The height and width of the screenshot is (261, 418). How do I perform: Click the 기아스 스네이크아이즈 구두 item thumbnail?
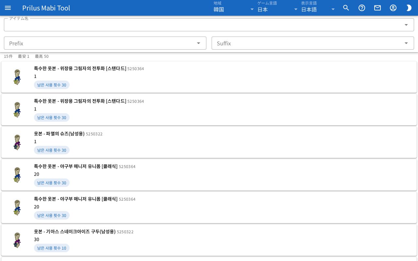[x=17, y=240]
